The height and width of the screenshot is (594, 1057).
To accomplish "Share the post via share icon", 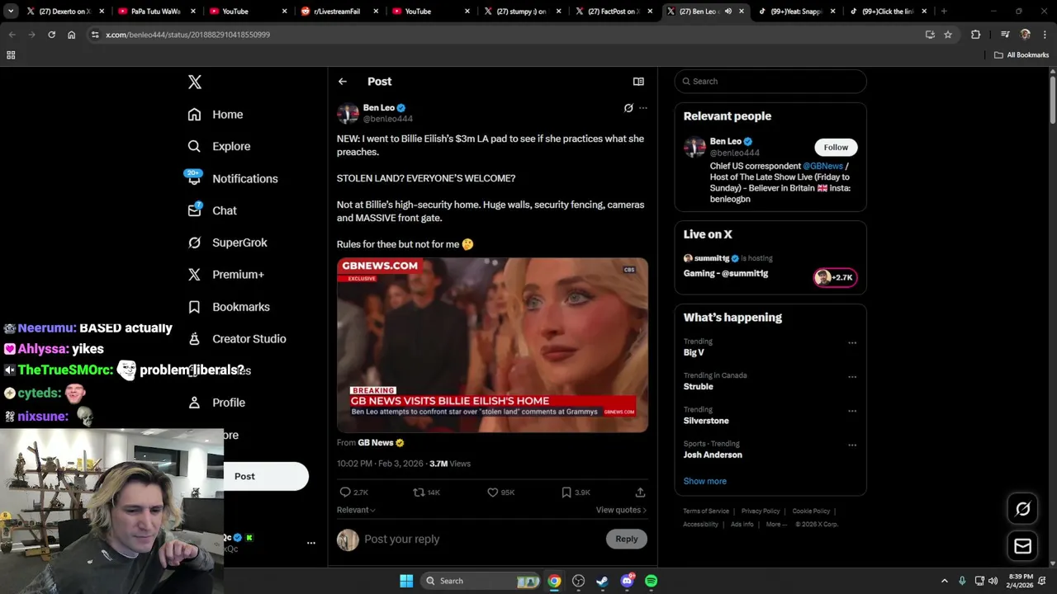I will point(640,493).
